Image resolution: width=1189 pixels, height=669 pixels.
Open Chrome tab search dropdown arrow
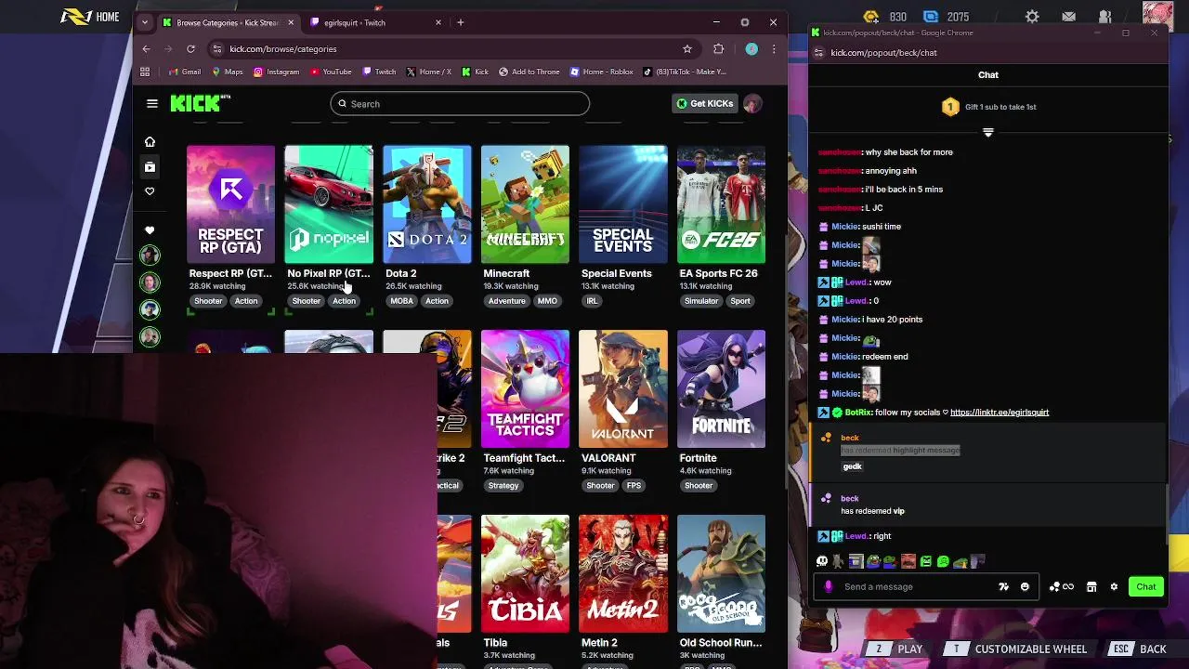145,22
